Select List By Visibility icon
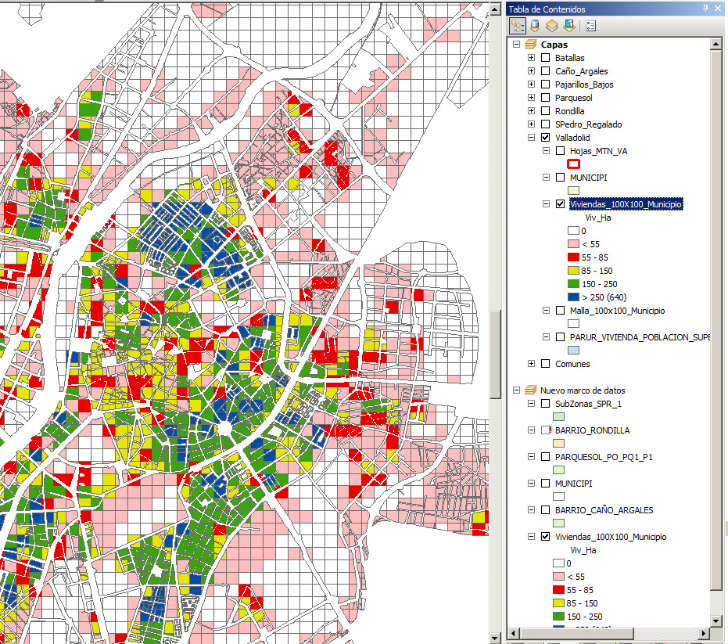 click(552, 25)
